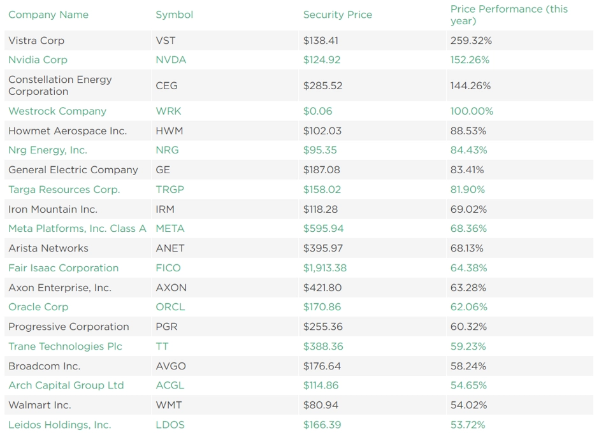This screenshot has height=435, width=599.
Task: Click the Vistra Corp company cell
Action: click(x=78, y=41)
